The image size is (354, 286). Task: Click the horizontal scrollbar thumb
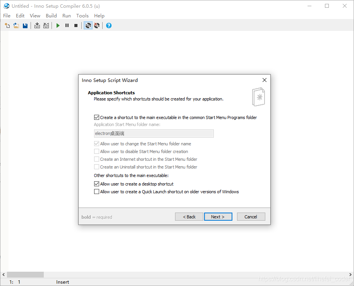25,274
